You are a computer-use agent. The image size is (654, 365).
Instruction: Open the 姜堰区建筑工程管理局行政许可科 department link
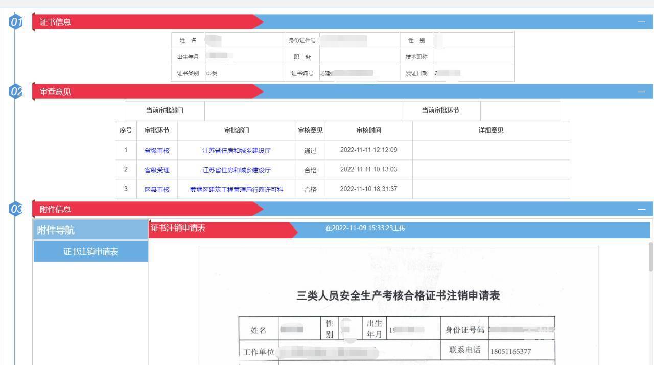pyautogui.click(x=237, y=190)
